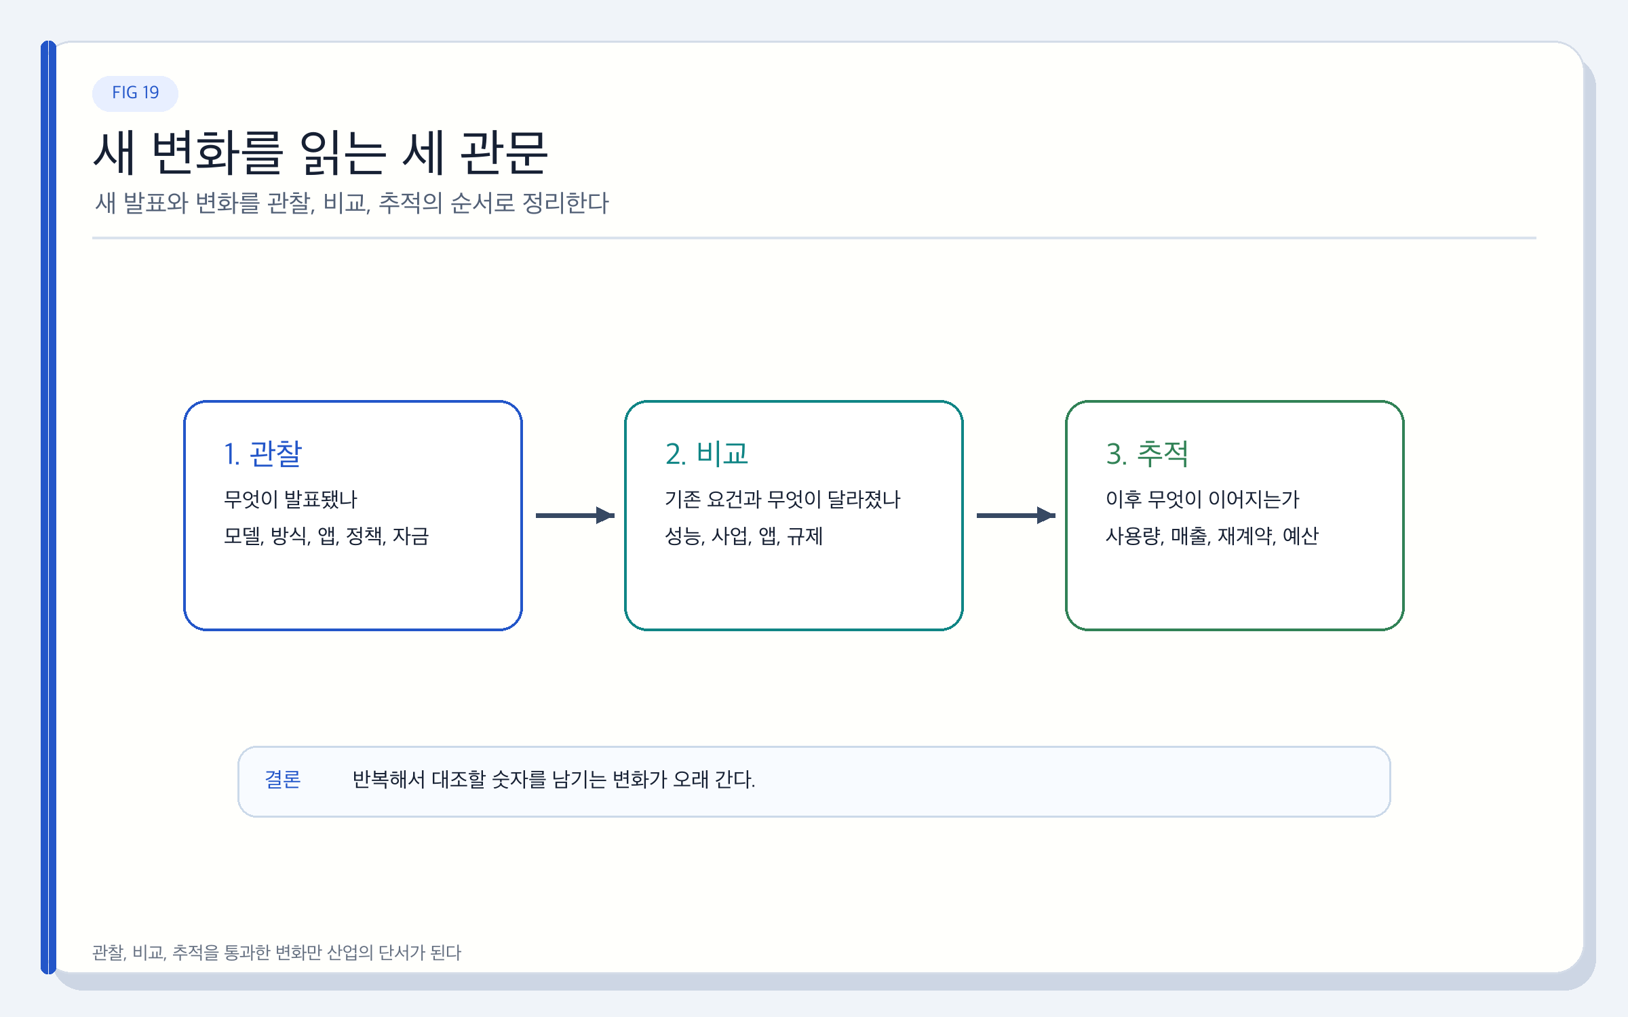This screenshot has width=1628, height=1017.
Task: Click the 결론 label
Action: click(x=283, y=780)
